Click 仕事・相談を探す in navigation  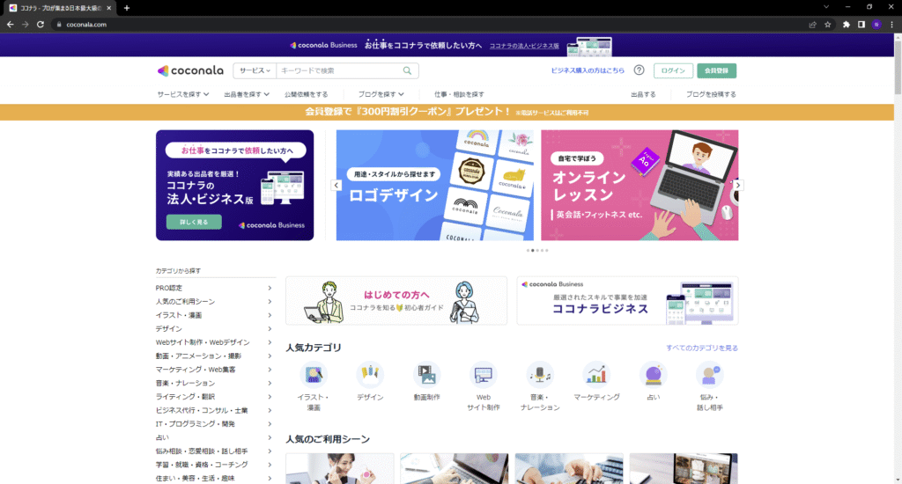coord(459,94)
